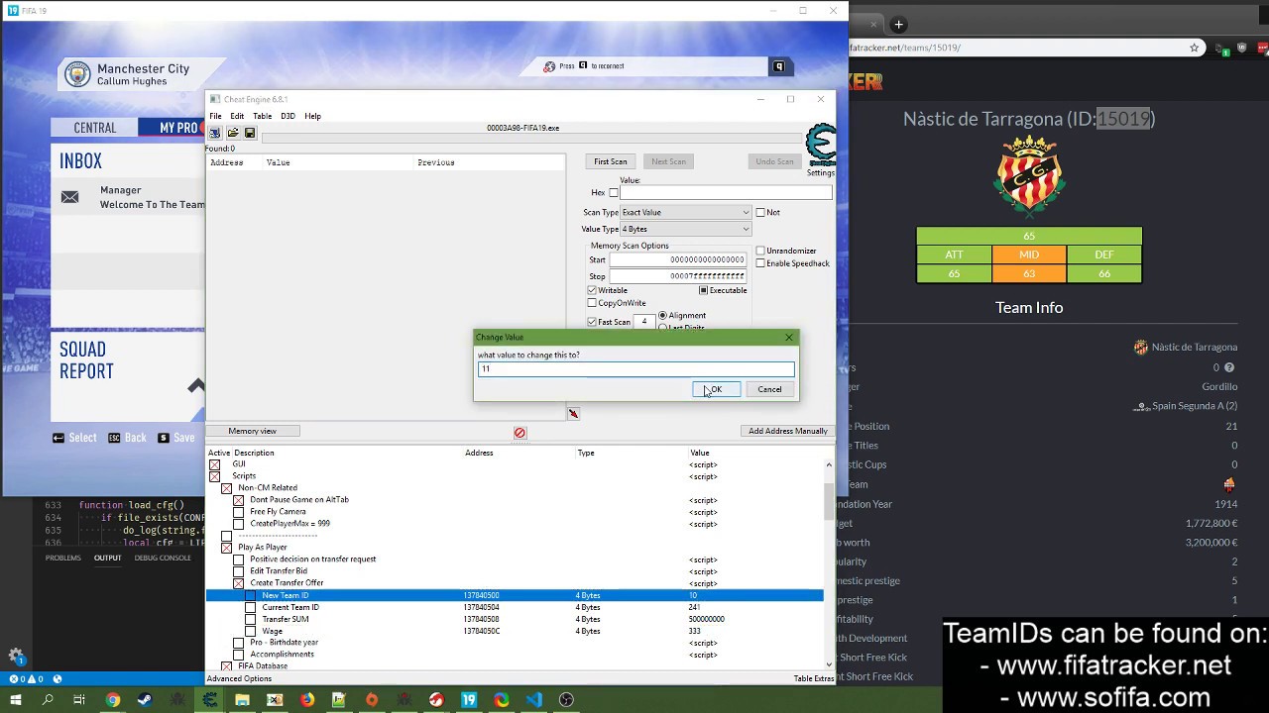The height and width of the screenshot is (713, 1269).
Task: Click the scan progress bar
Action: click(x=530, y=139)
